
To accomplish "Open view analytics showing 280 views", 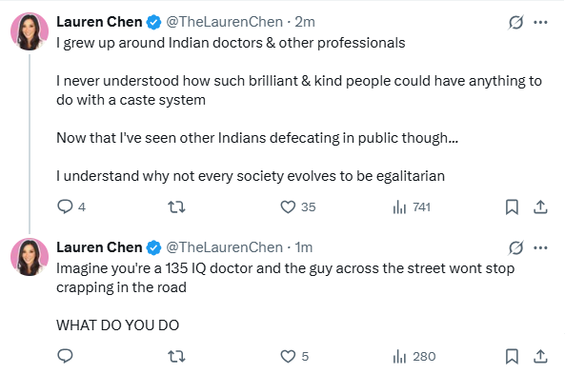I will pos(414,356).
